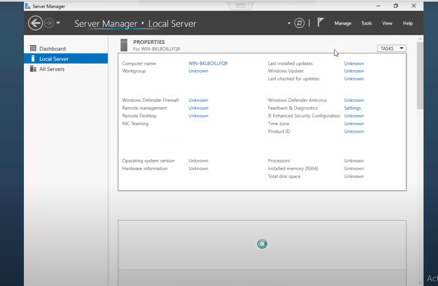The image size is (438, 286).
Task: Click the forward navigation arrow
Action: 49,23
